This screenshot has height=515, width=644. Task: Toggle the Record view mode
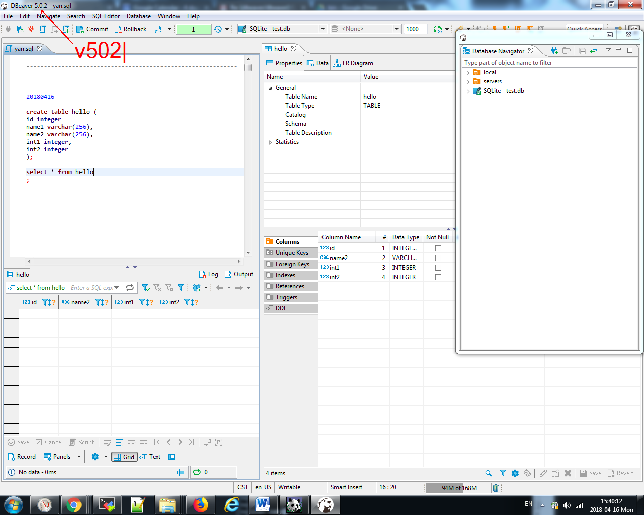[x=22, y=457]
